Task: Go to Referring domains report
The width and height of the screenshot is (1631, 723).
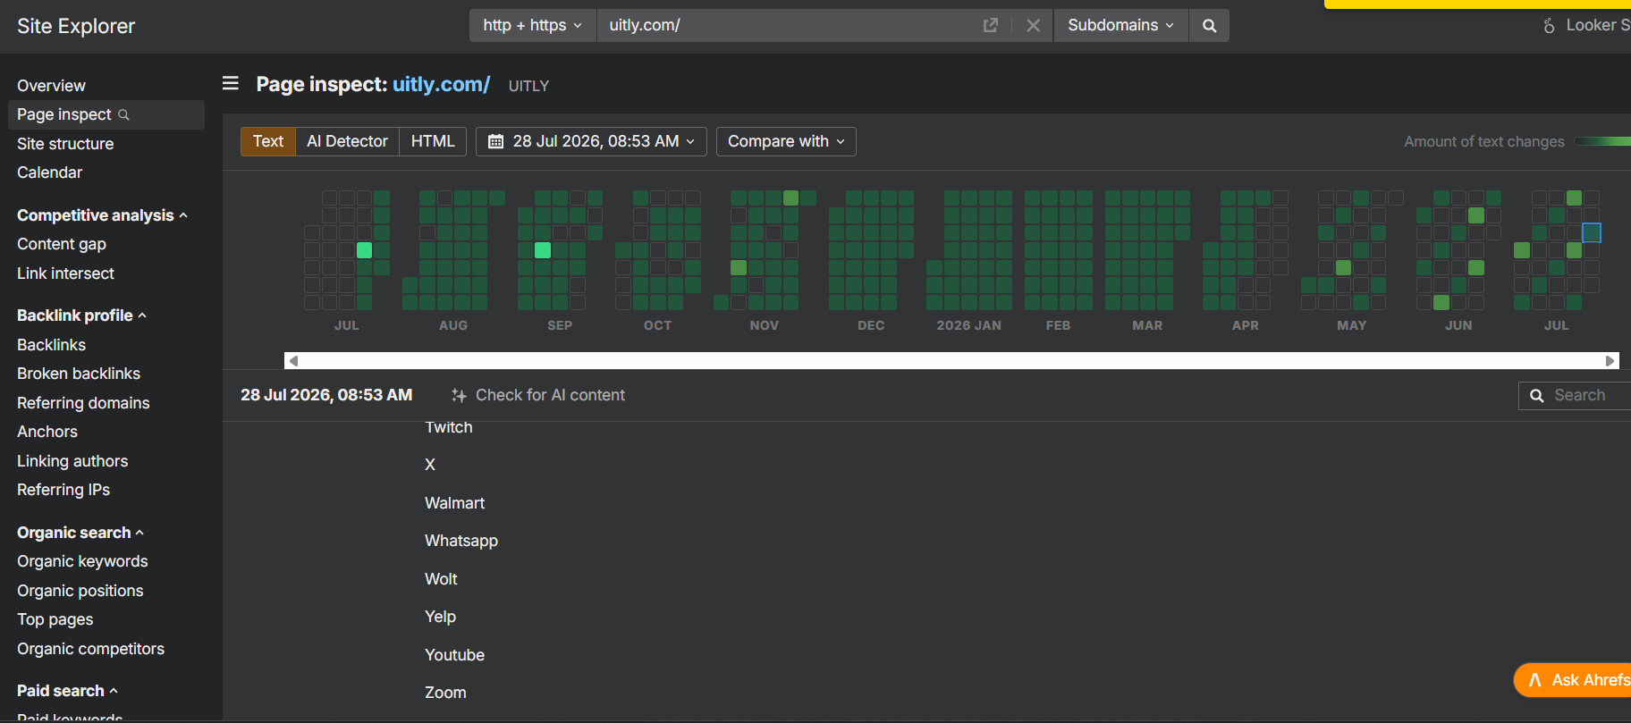Action: click(x=83, y=403)
